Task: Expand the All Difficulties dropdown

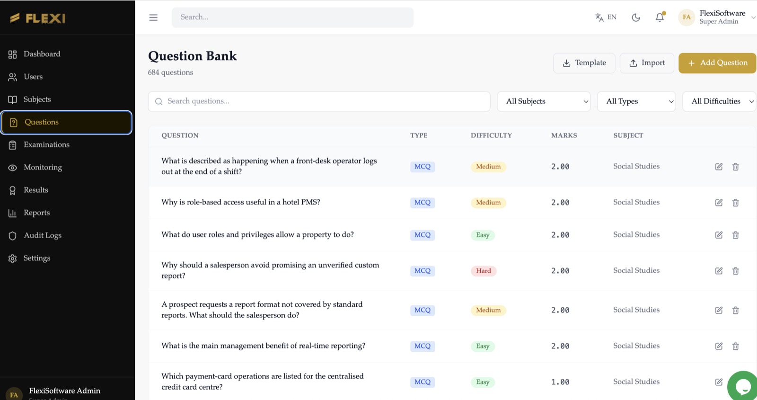Action: 719,101
